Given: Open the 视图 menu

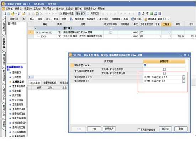Looking at the screenshot, I should tap(28, 9).
